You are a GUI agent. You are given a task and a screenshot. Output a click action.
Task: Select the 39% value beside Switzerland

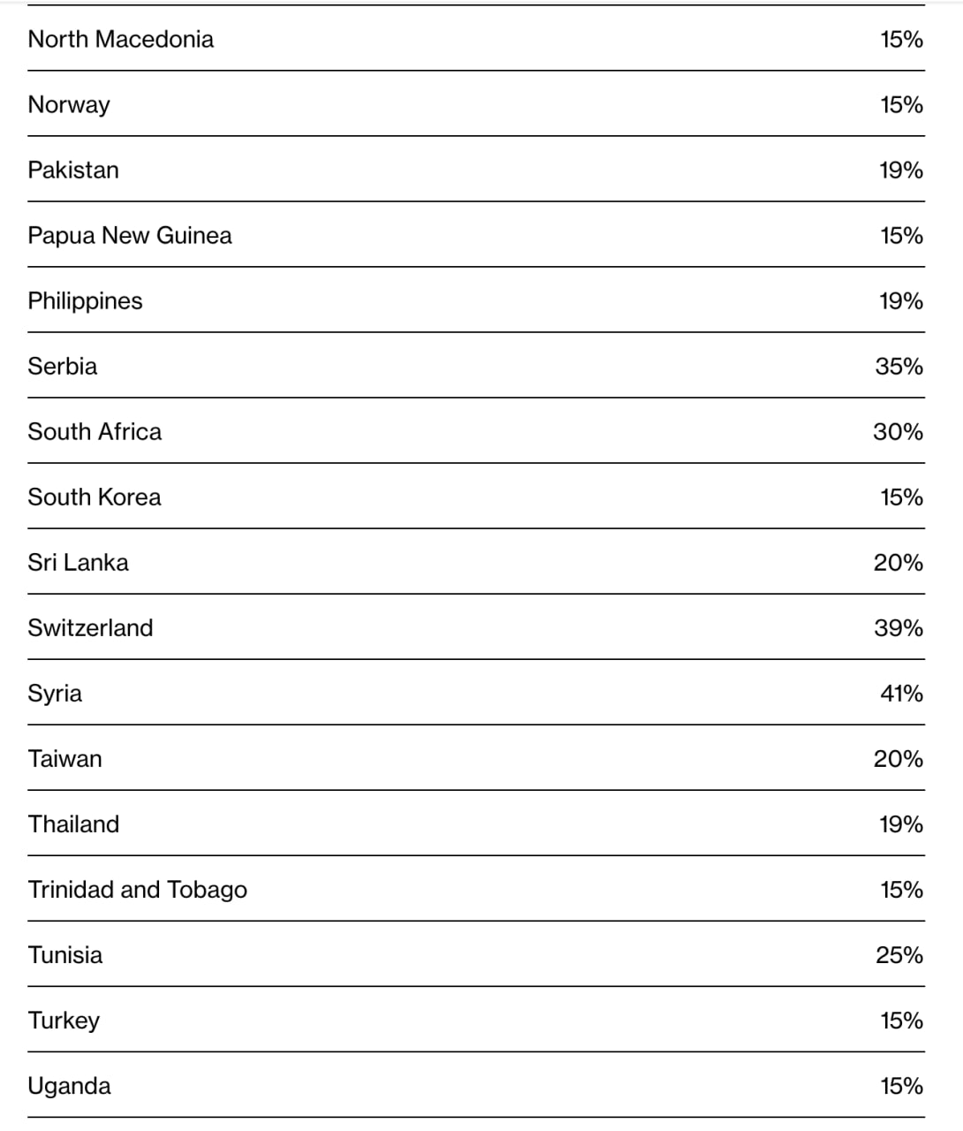pos(899,627)
